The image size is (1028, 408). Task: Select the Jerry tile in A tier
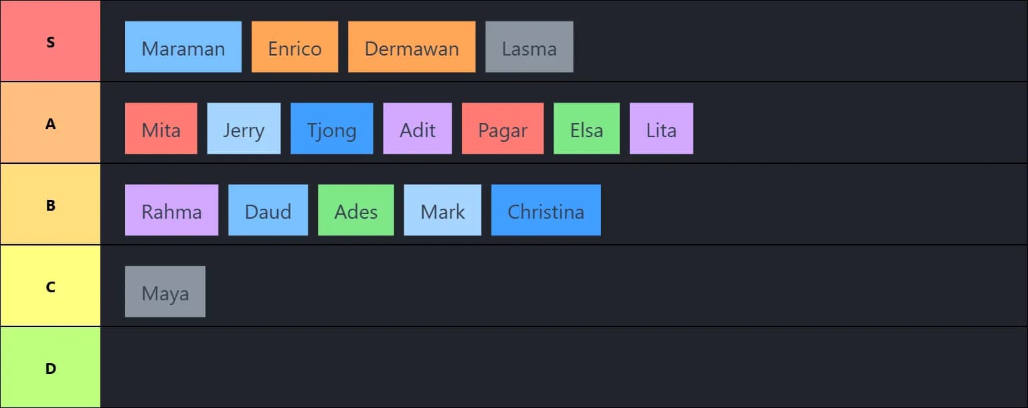pyautogui.click(x=244, y=128)
